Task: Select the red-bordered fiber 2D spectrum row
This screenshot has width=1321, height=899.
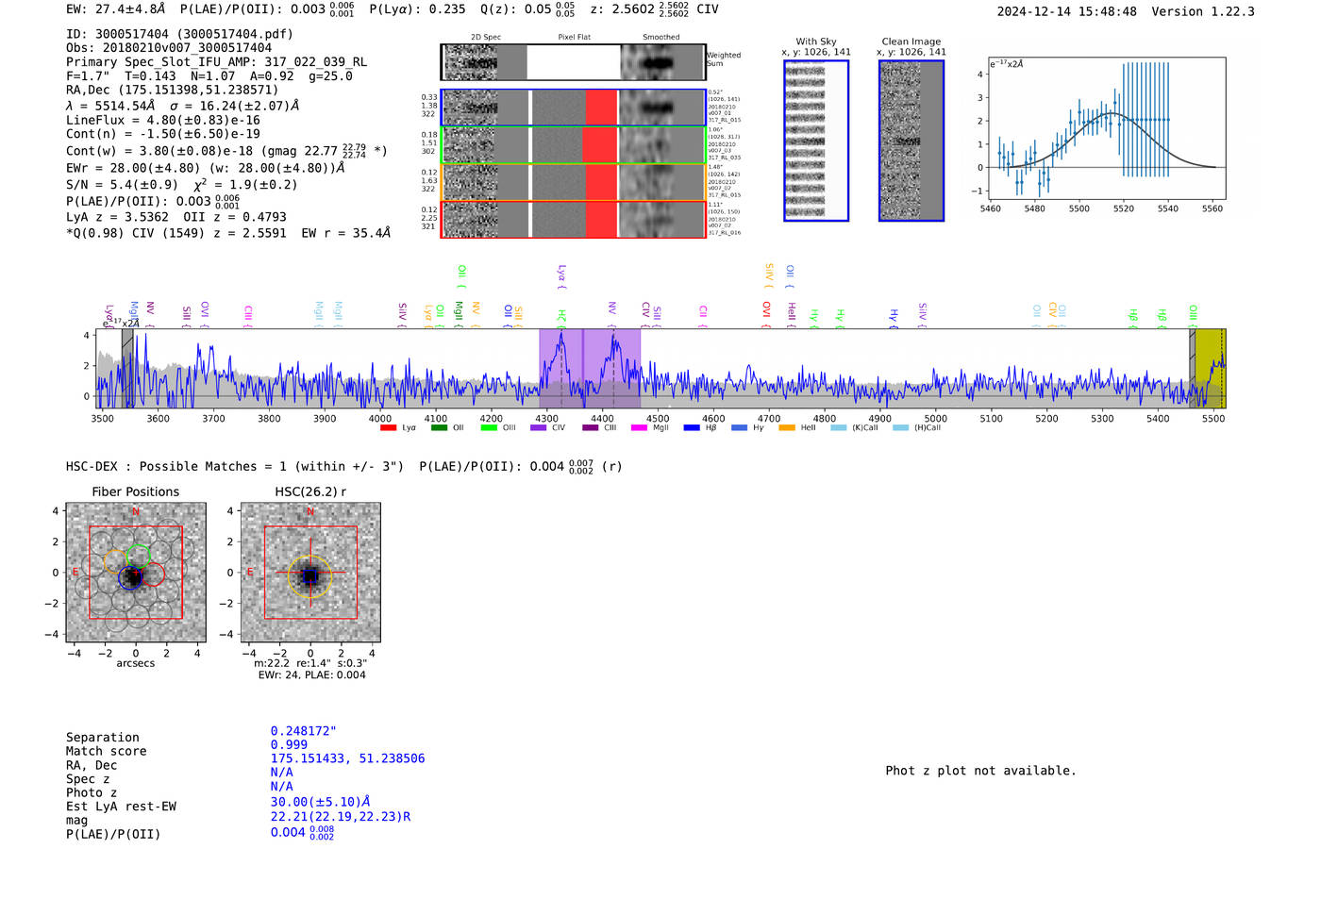Action: point(573,219)
